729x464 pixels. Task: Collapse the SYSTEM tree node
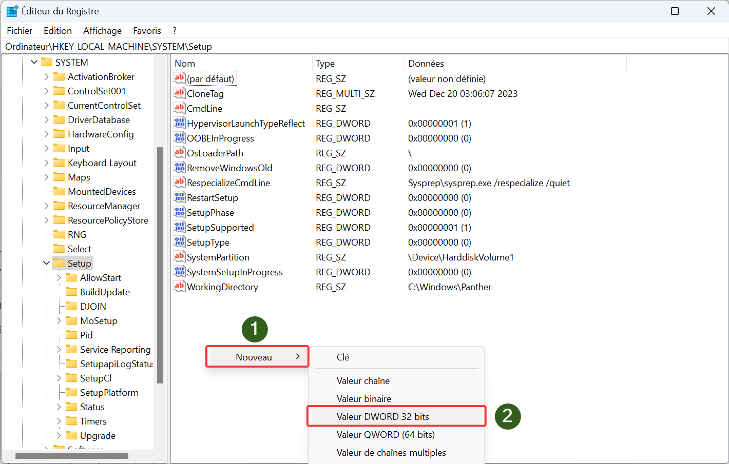[34, 62]
